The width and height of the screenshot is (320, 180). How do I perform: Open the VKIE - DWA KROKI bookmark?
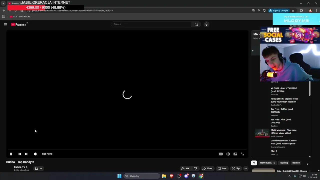click(20, 17)
